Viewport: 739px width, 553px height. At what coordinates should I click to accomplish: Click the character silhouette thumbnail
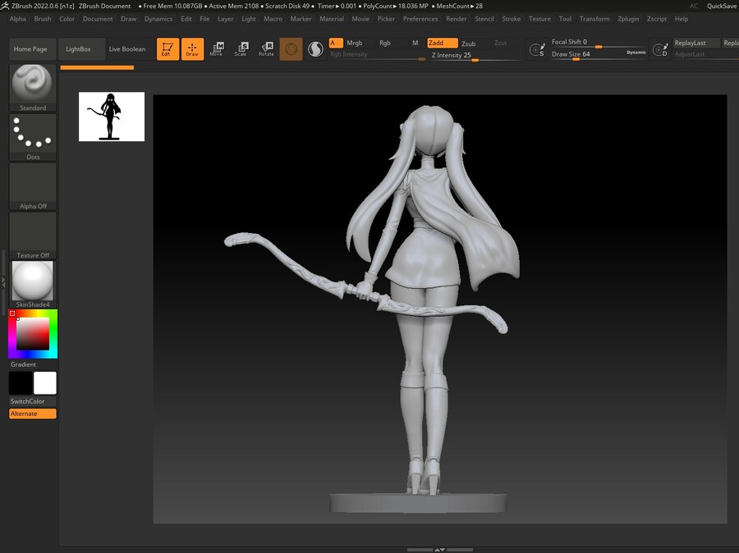(112, 117)
